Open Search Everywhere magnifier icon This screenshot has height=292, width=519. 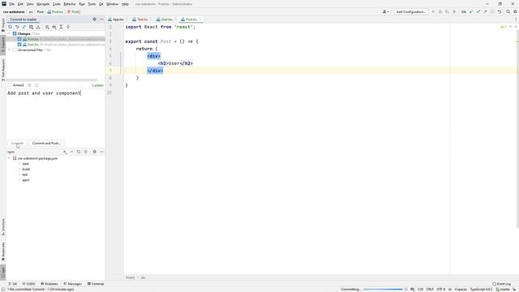pyautogui.click(x=508, y=11)
